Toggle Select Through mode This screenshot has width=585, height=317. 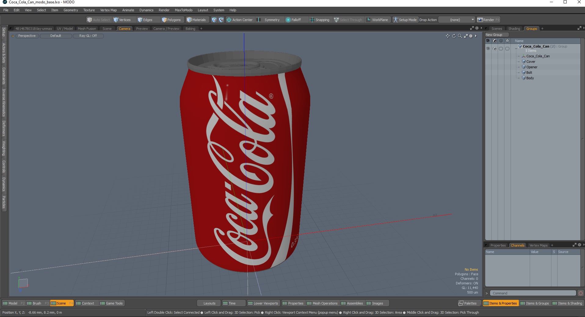click(348, 20)
